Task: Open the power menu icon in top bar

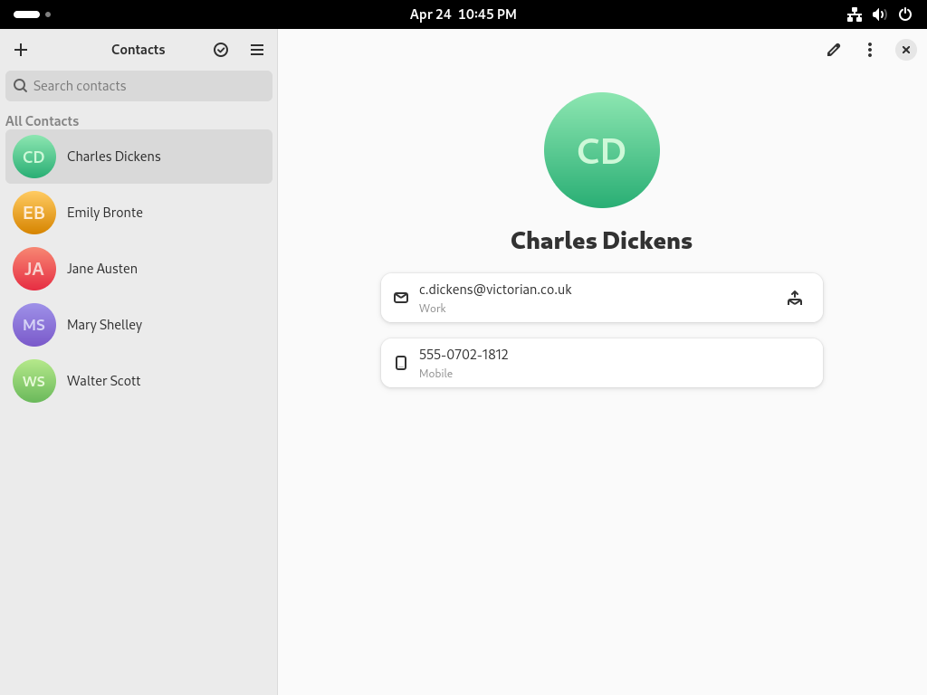Action: tap(905, 14)
